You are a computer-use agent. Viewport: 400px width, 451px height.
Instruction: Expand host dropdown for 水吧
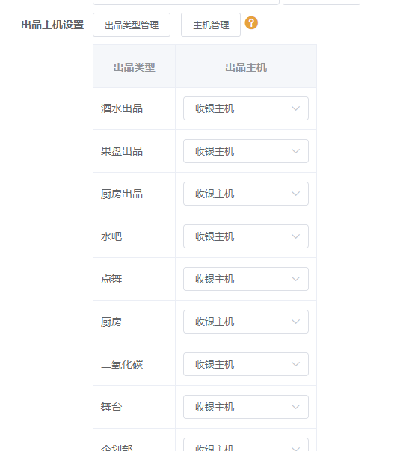click(246, 236)
